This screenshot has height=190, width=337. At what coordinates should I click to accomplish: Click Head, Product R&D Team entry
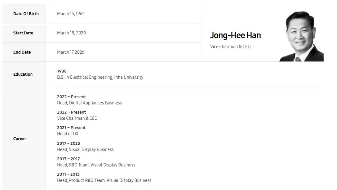tap(104, 181)
